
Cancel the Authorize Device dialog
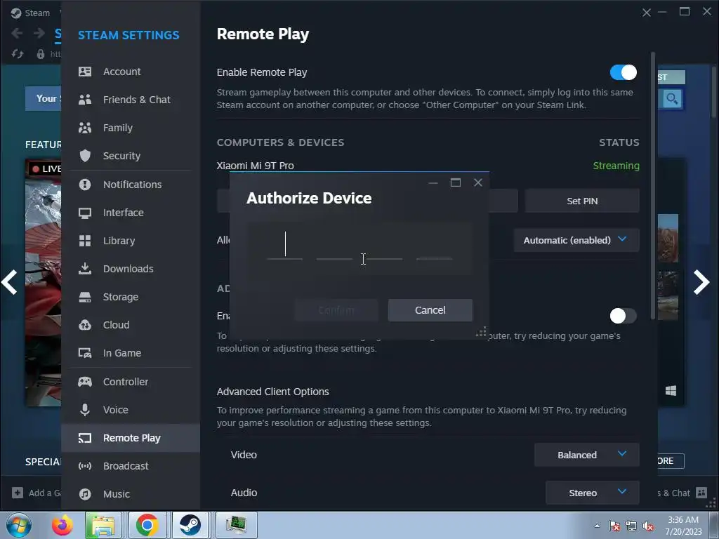pos(430,310)
